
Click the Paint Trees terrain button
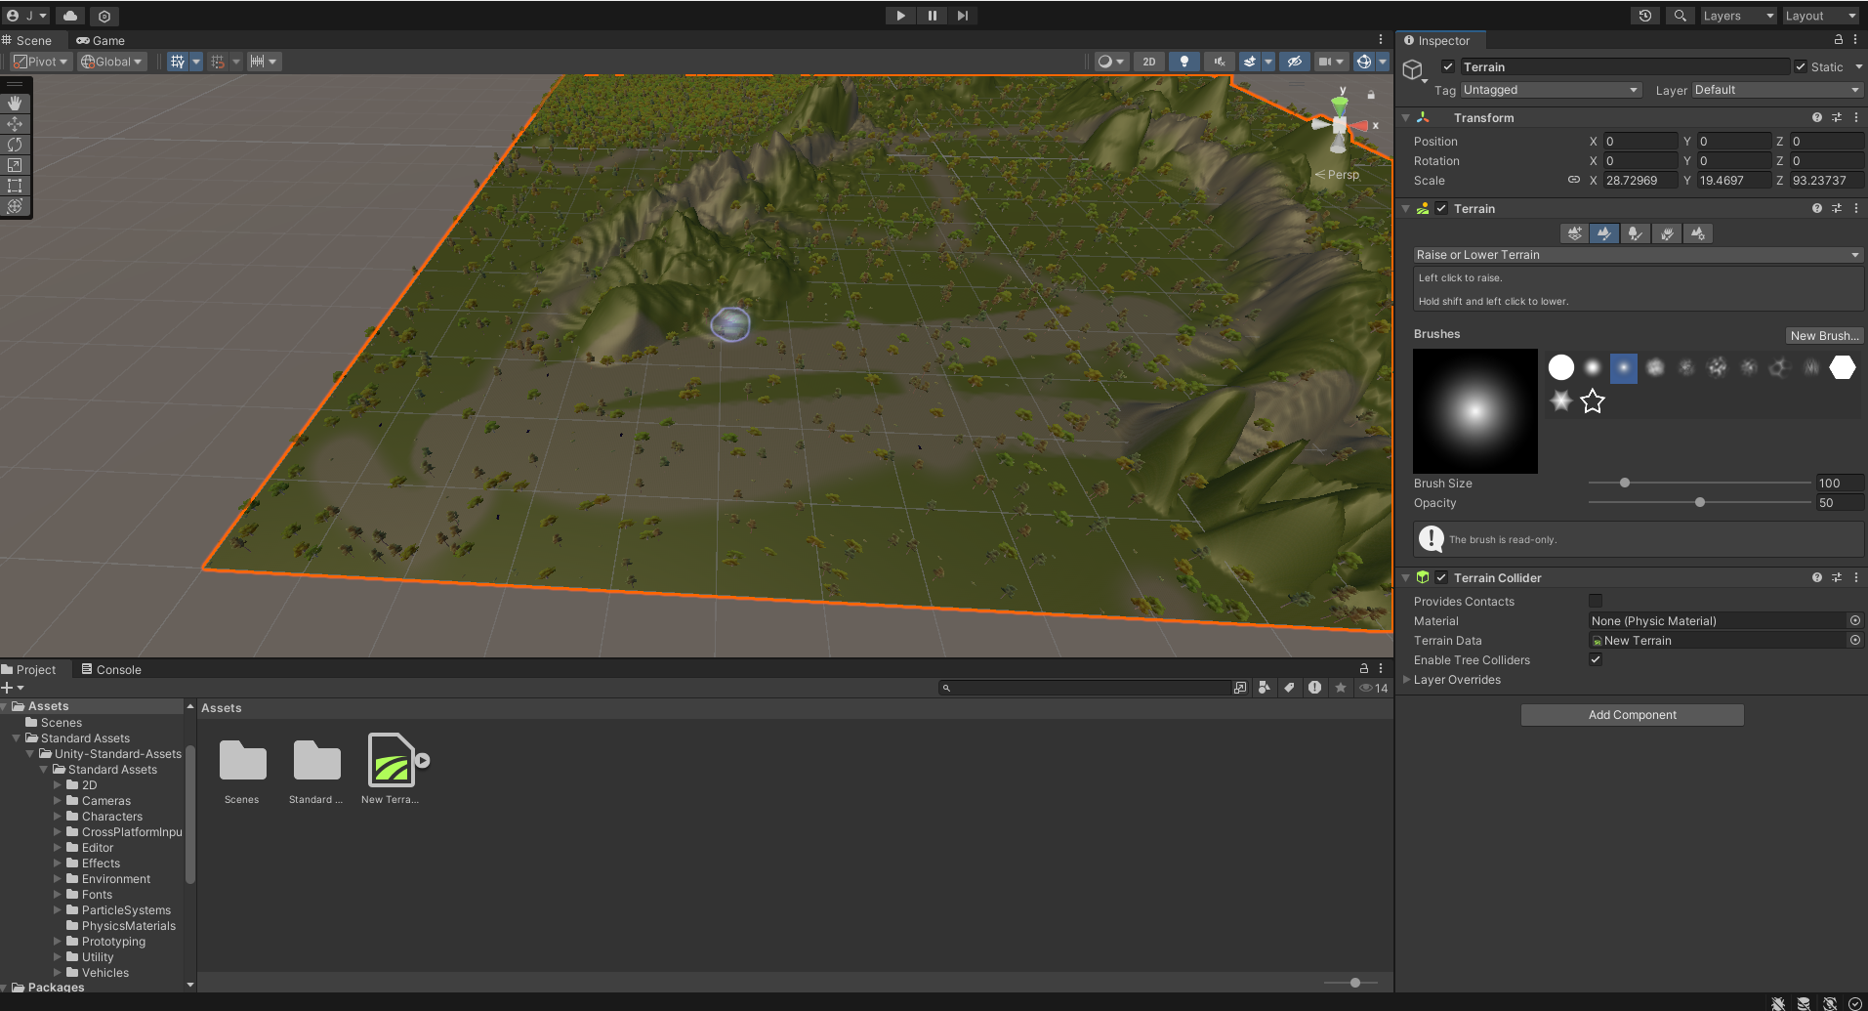(x=1636, y=233)
